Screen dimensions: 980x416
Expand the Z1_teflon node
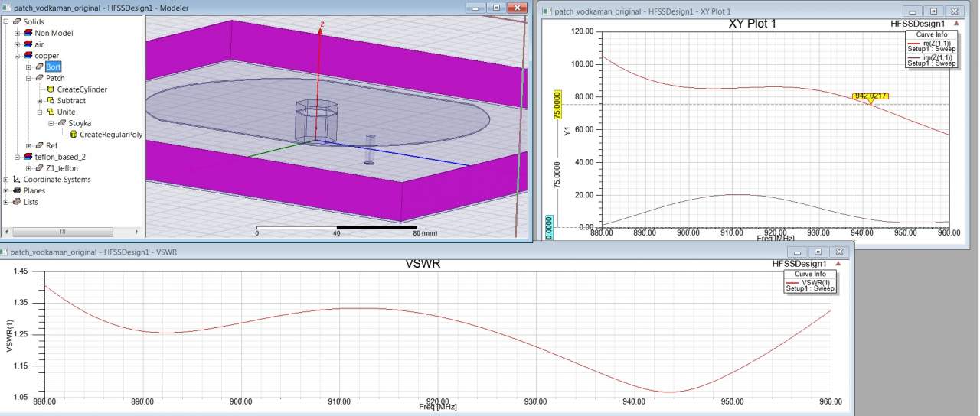(x=28, y=168)
